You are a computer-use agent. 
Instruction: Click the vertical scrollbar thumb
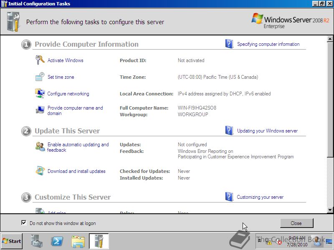[x=330, y=100]
